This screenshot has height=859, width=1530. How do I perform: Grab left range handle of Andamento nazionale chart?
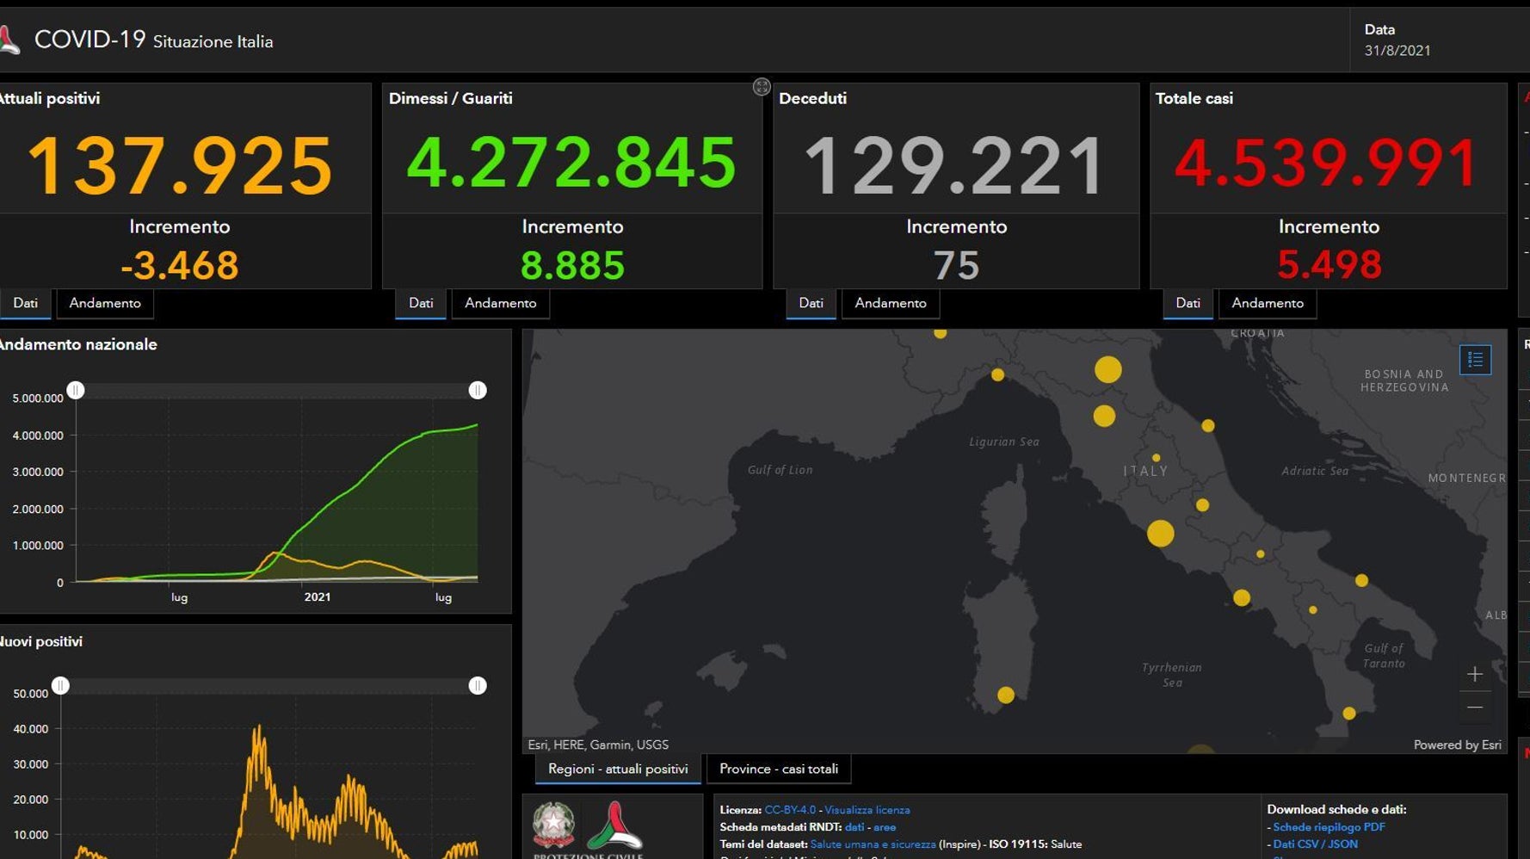click(x=76, y=391)
